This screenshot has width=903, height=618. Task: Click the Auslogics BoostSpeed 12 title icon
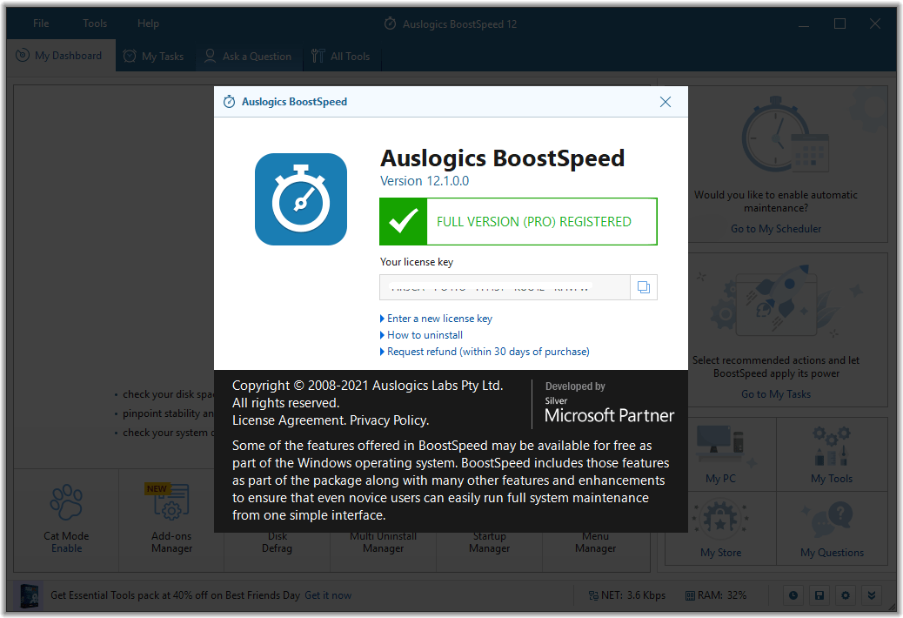pyautogui.click(x=390, y=24)
